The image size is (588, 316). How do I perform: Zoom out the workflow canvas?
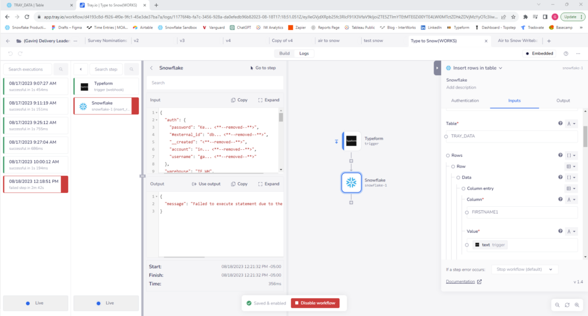click(x=557, y=305)
